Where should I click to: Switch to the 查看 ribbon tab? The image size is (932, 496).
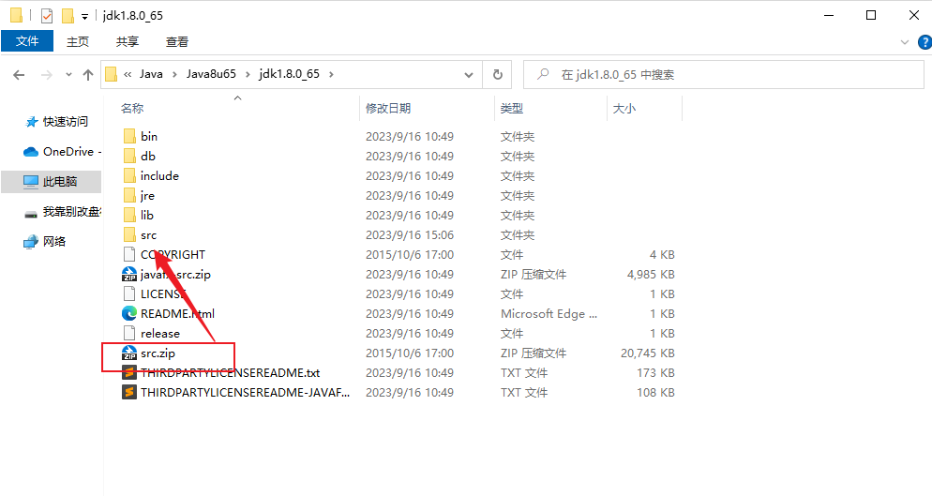point(176,41)
